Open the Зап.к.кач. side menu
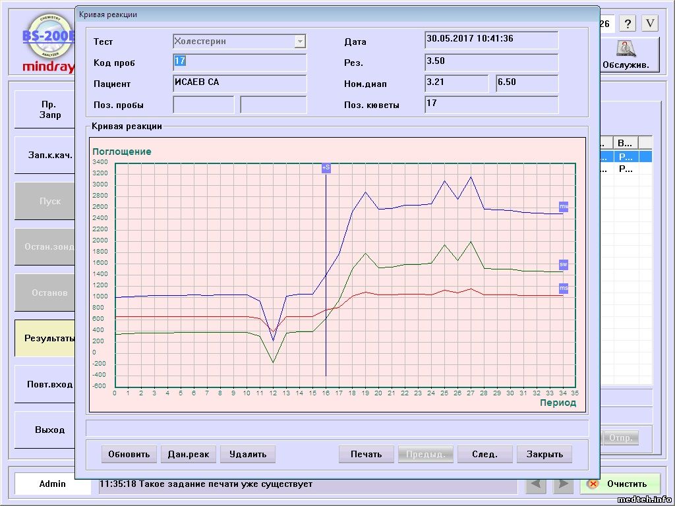 point(45,155)
